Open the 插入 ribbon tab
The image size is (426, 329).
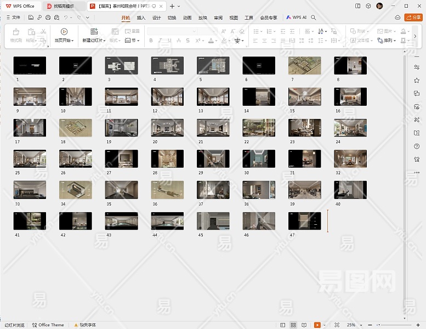[141, 18]
